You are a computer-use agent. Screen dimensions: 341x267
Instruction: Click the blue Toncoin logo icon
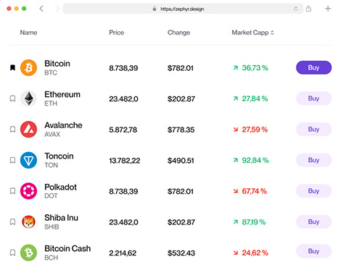(x=28, y=160)
